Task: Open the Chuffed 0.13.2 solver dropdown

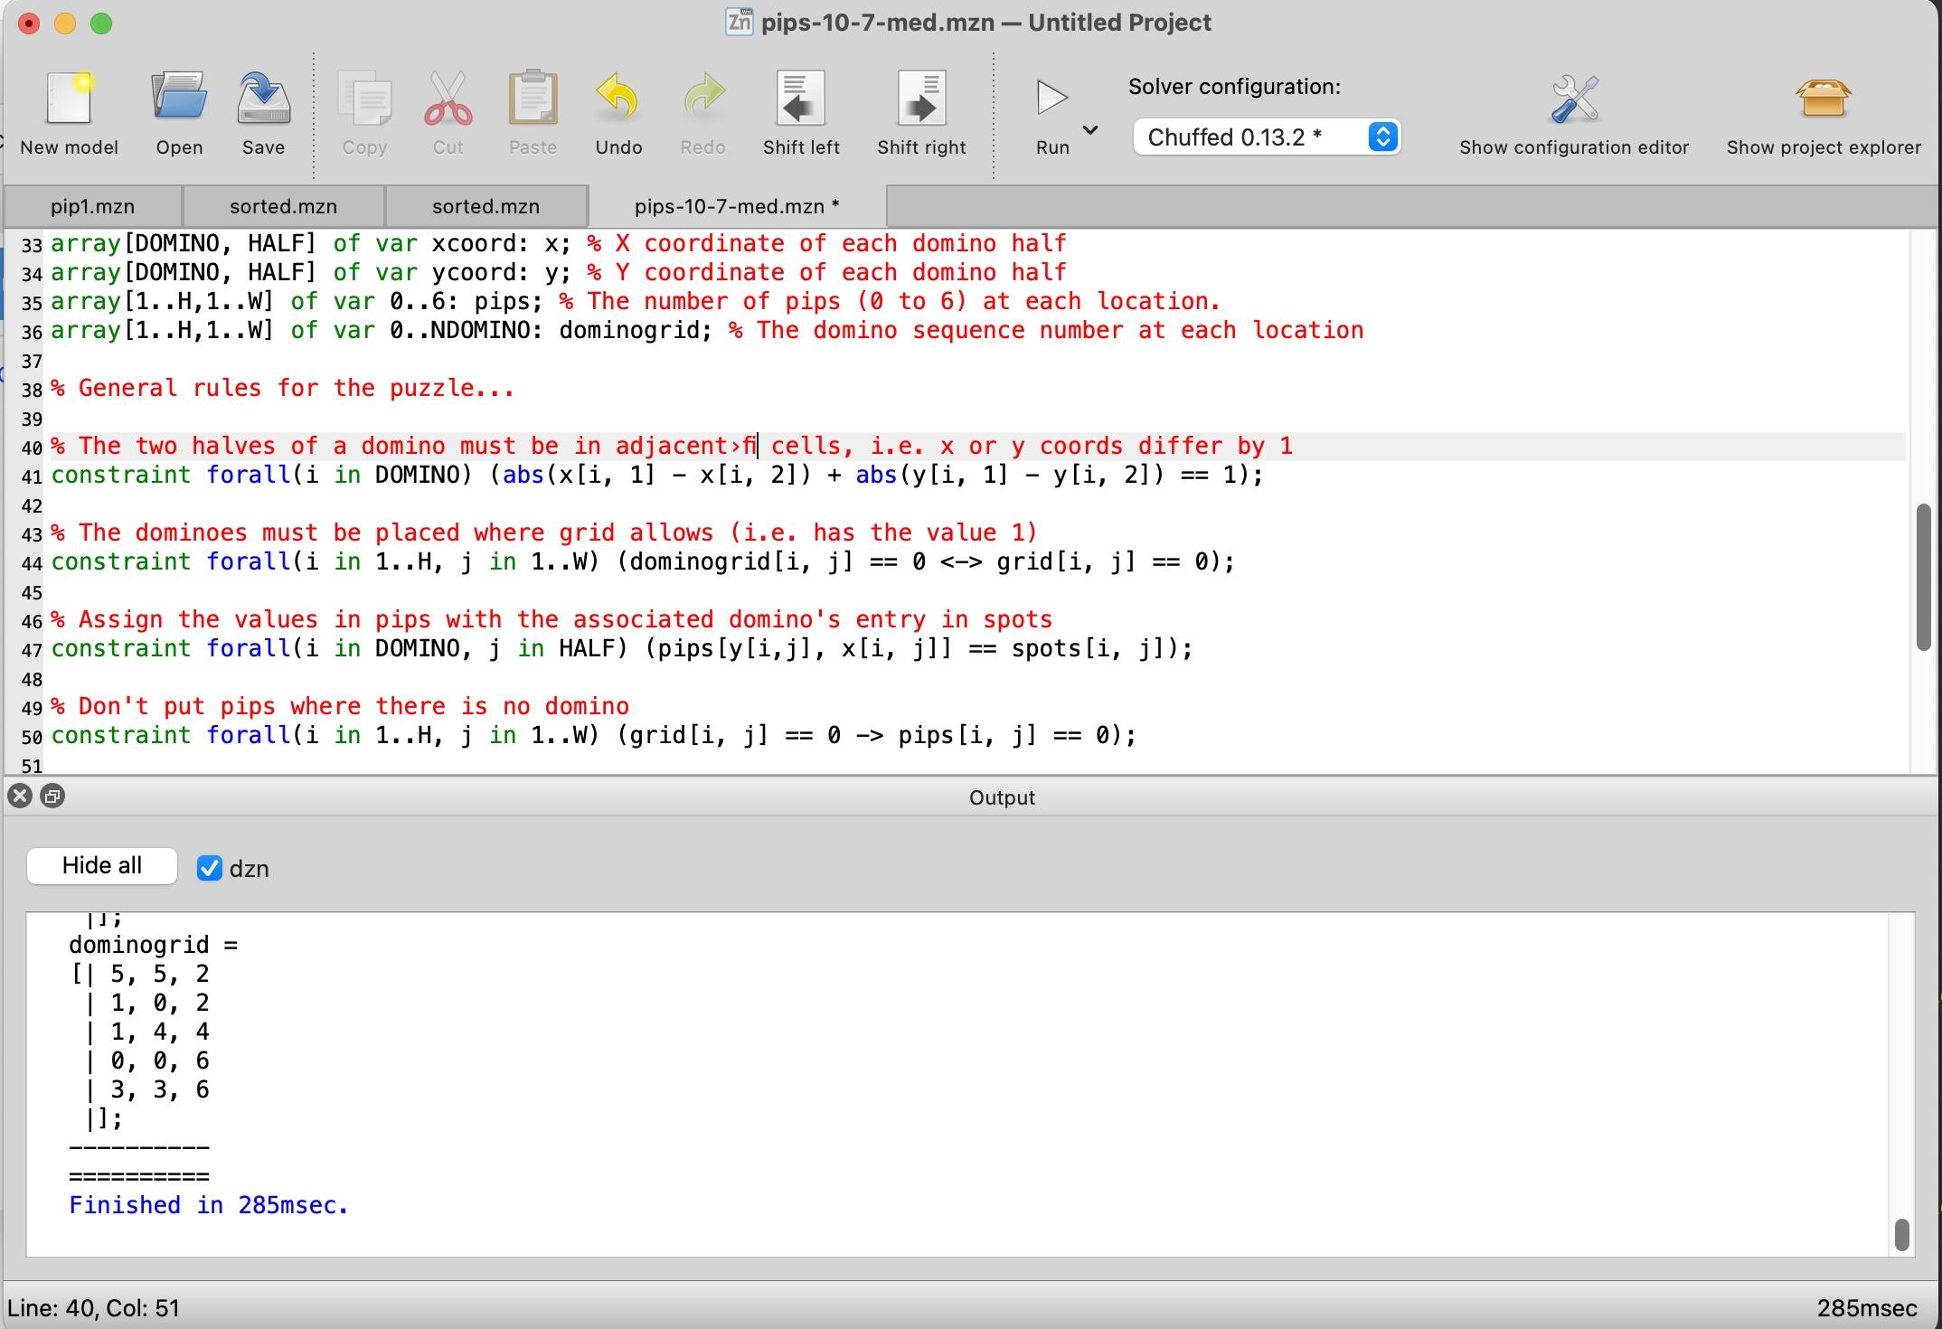Action: (1266, 137)
